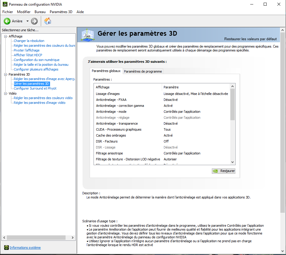
Task: Select the Filtrage anisotrope row
Action: coord(162,153)
